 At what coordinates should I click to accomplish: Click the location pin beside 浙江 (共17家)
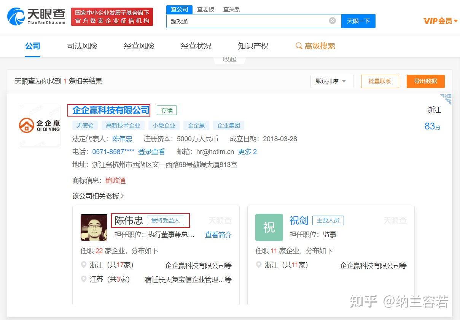(84, 265)
